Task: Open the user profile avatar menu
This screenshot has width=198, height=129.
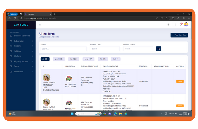Action: click(186, 25)
